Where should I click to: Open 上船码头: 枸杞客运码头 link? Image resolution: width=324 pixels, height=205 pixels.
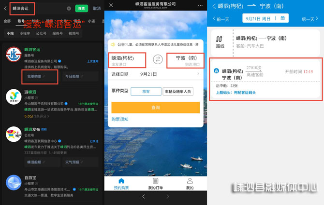click(236, 93)
